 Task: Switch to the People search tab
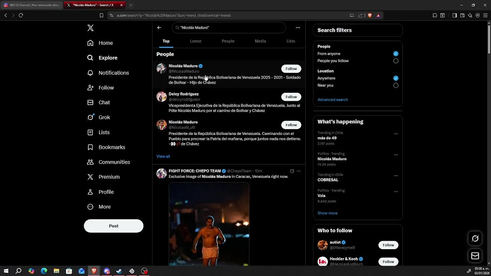(x=228, y=41)
